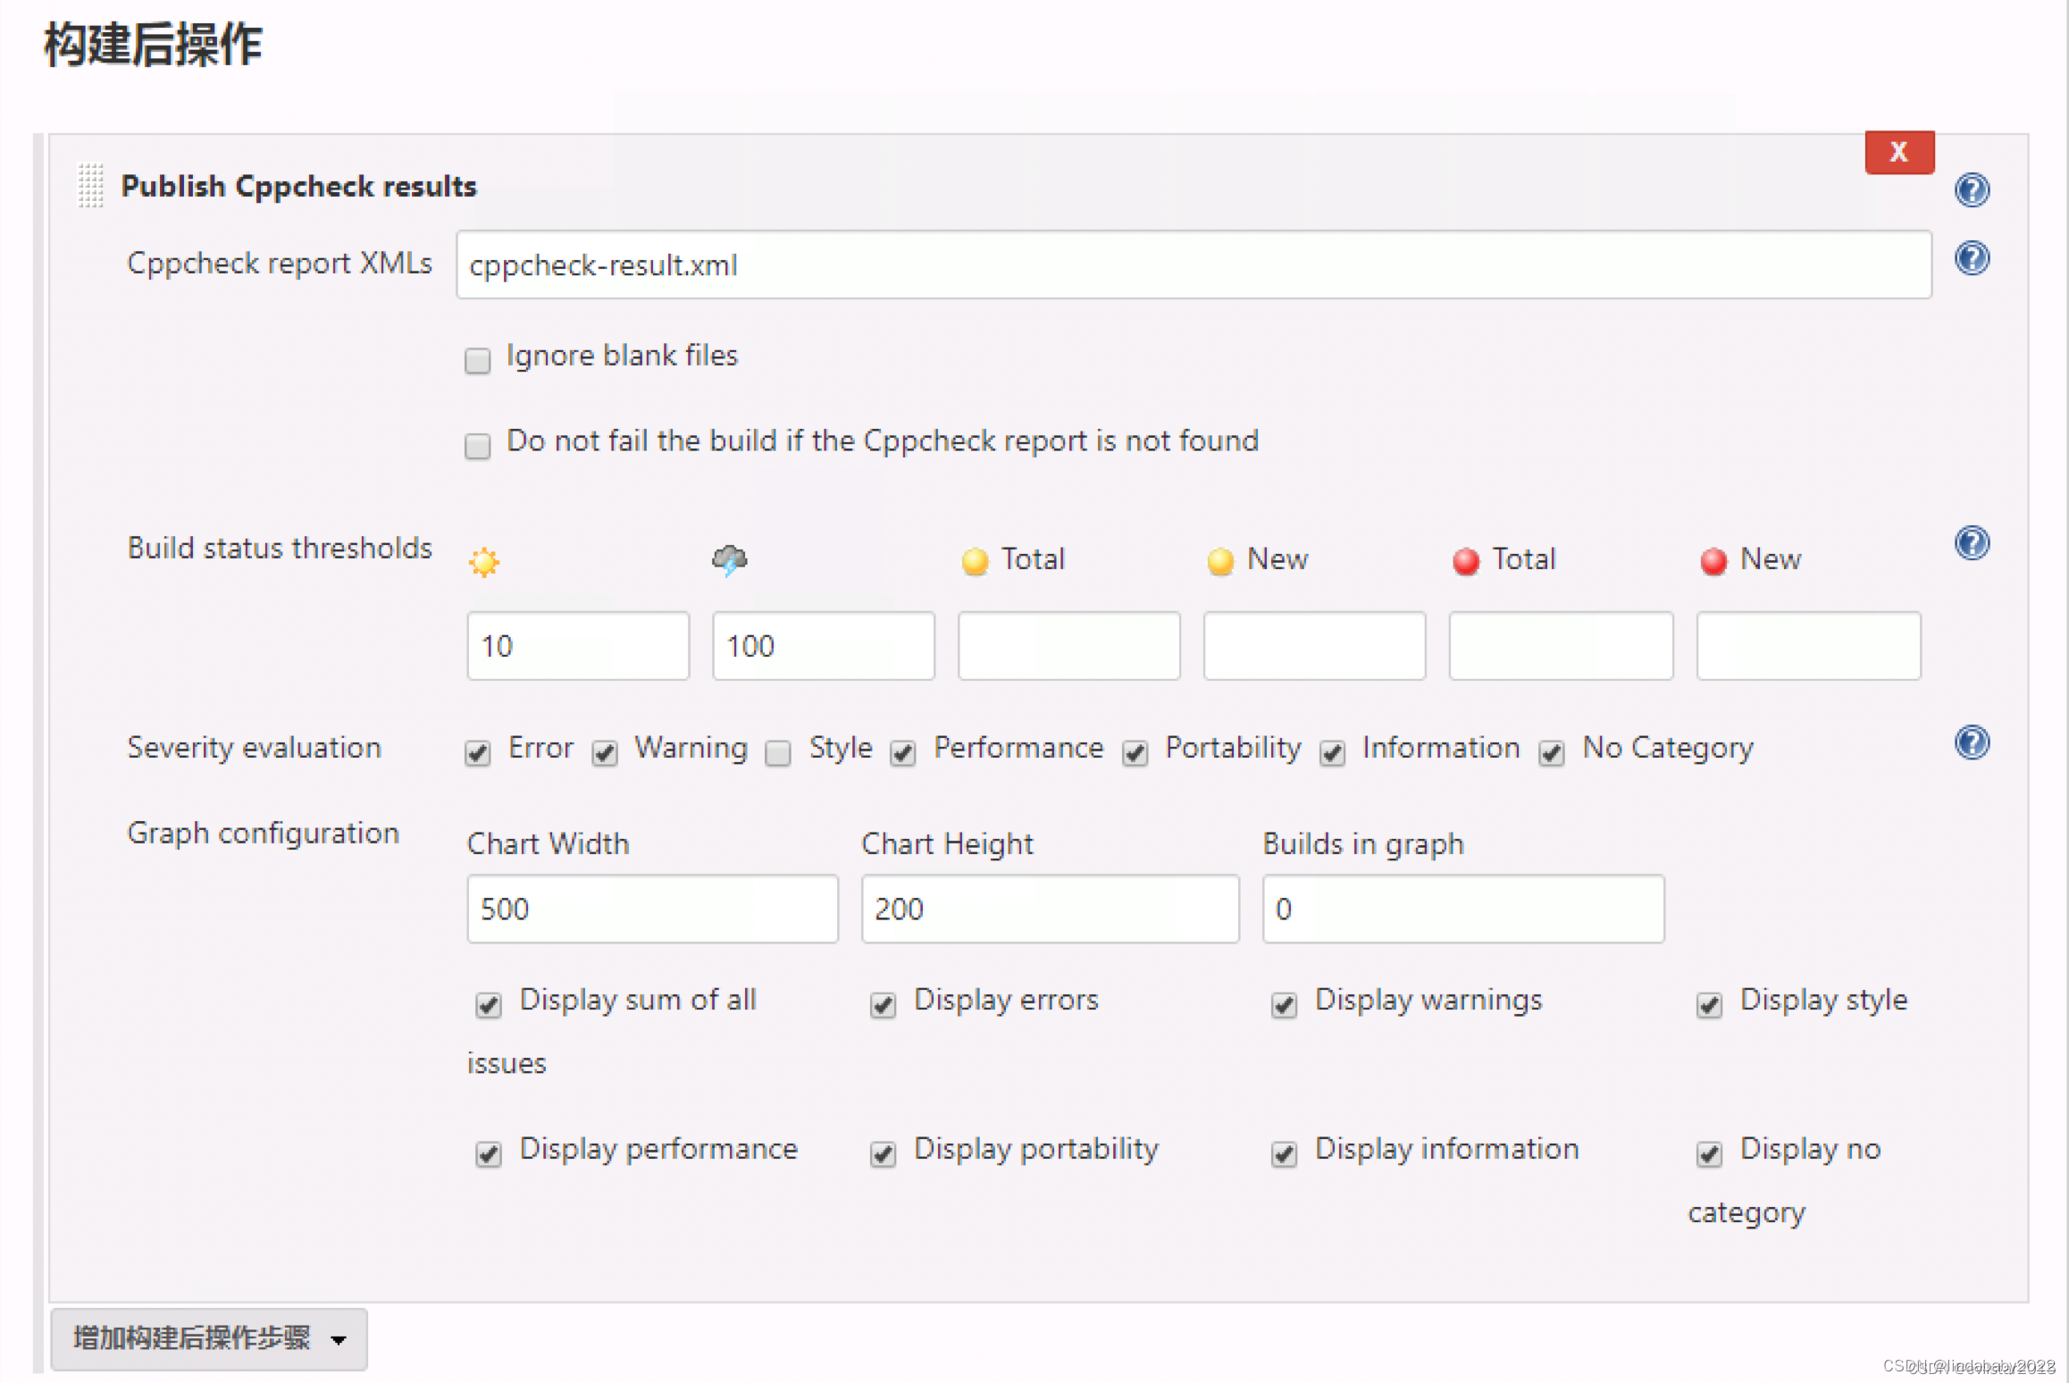Uncheck Warning severity
This screenshot has width=2069, height=1383.
605,753
